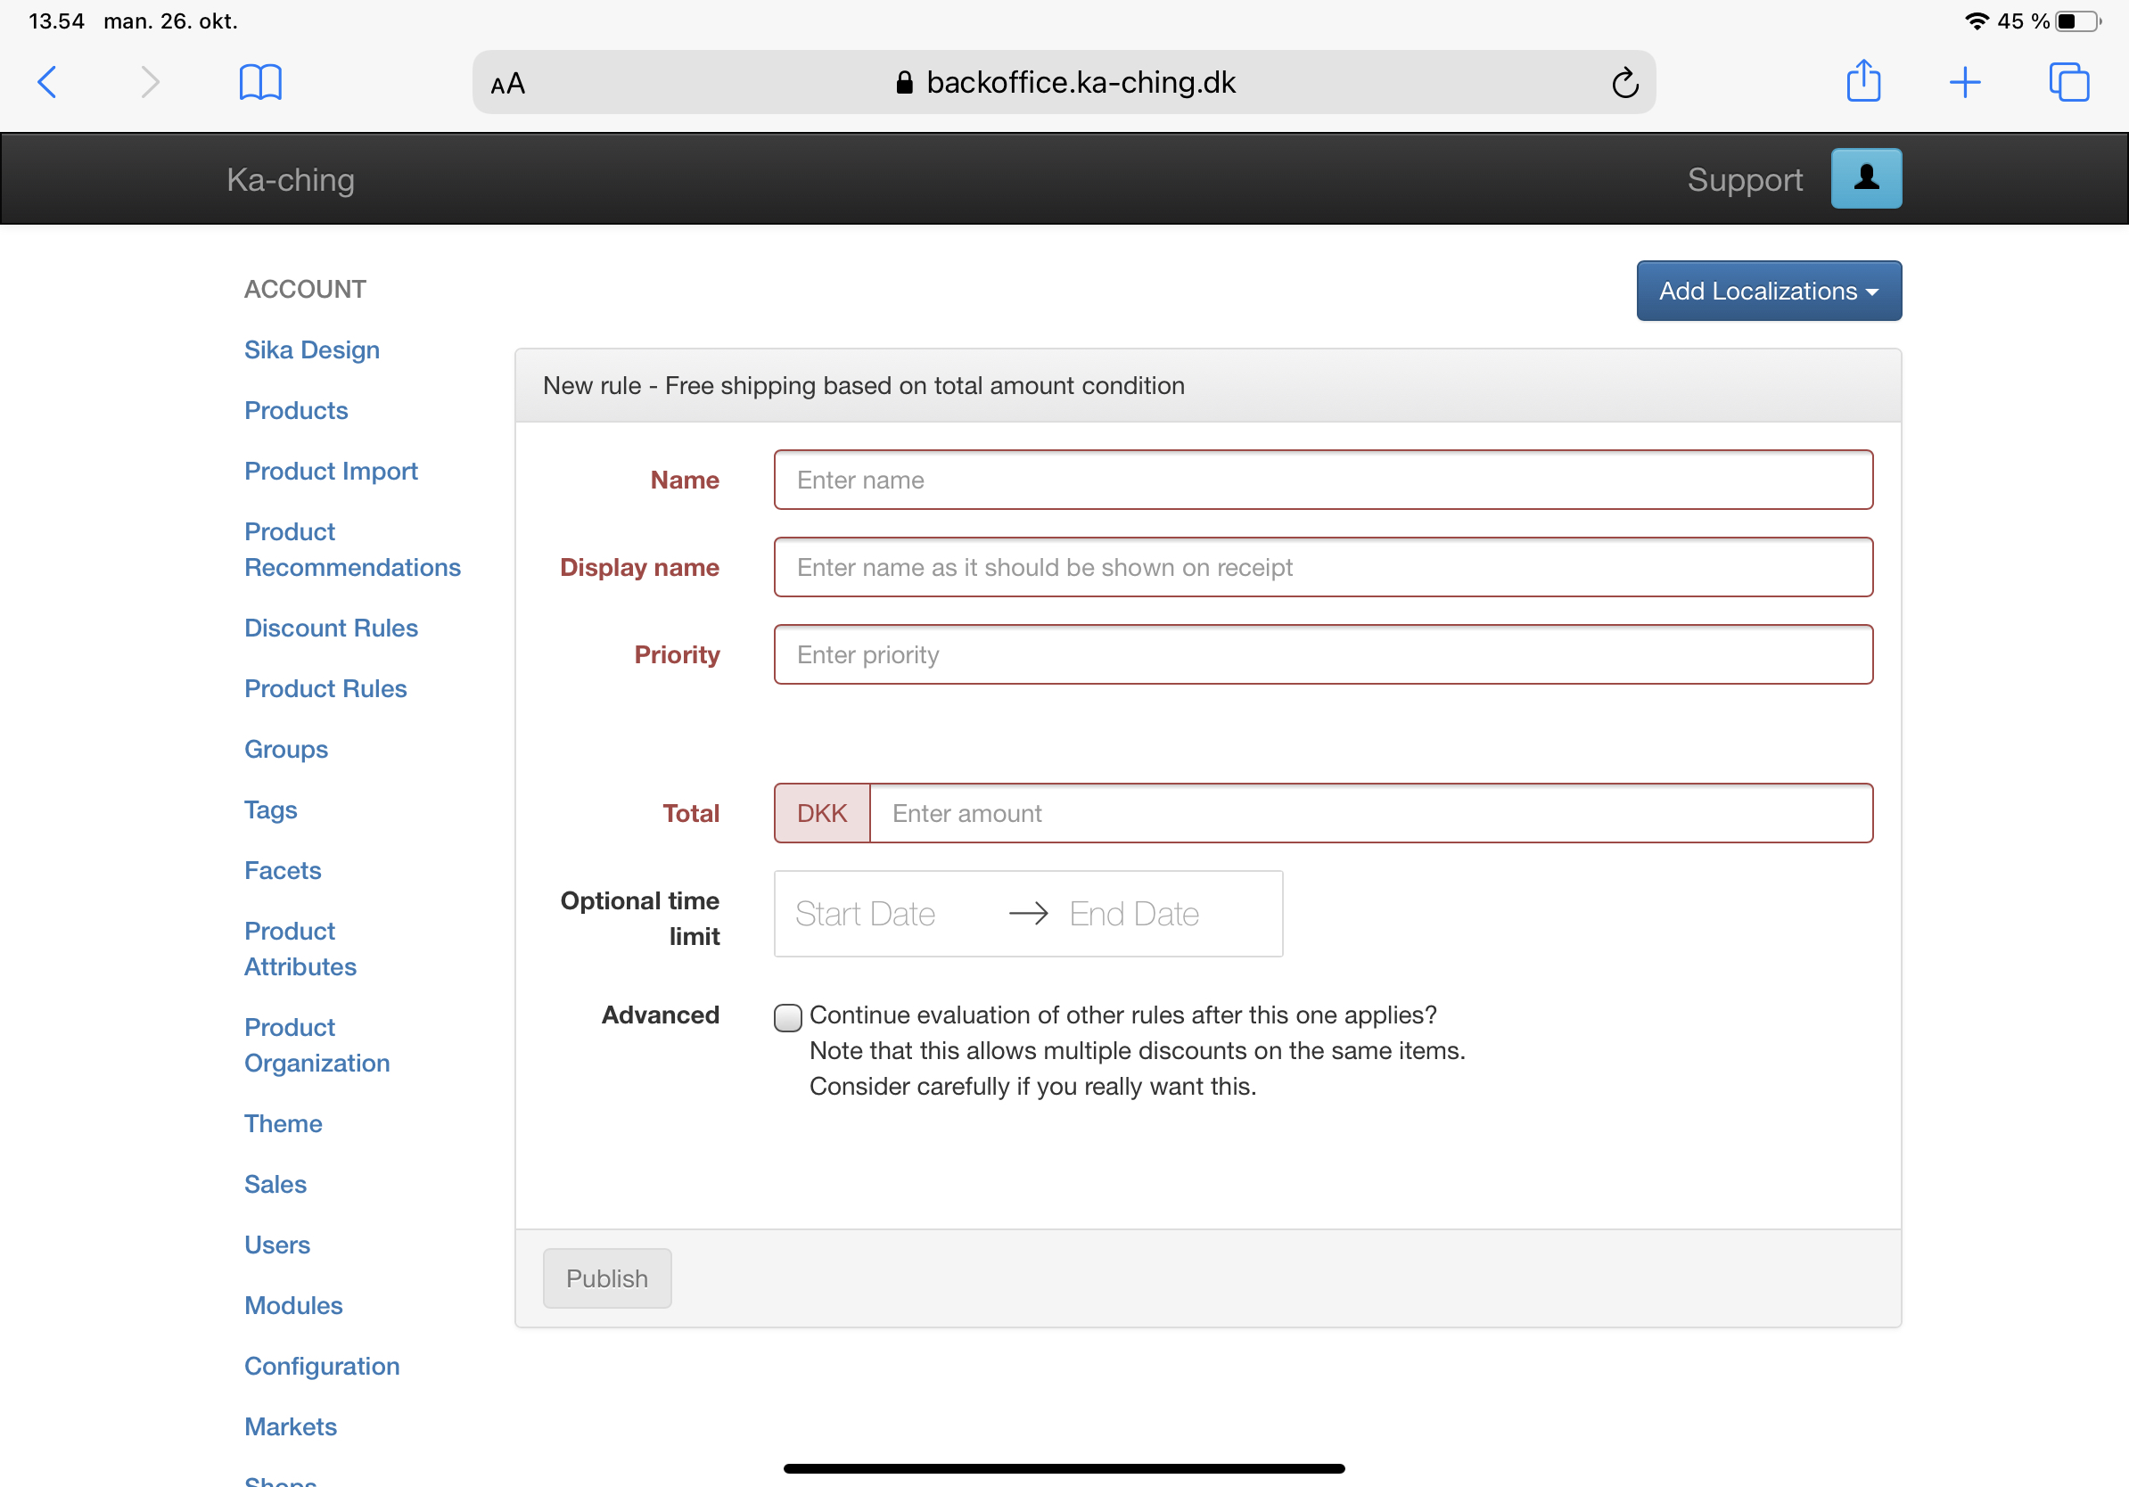Show the tab overview icon
Viewport: 2129px width, 1487px height.
[2067, 83]
